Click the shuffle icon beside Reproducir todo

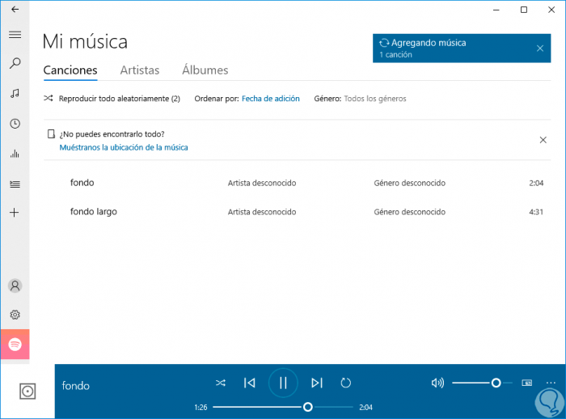coord(49,98)
